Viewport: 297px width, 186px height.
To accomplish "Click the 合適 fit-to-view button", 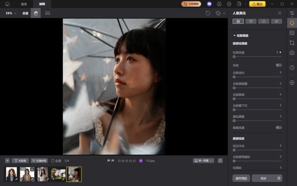I will (x=25, y=13).
